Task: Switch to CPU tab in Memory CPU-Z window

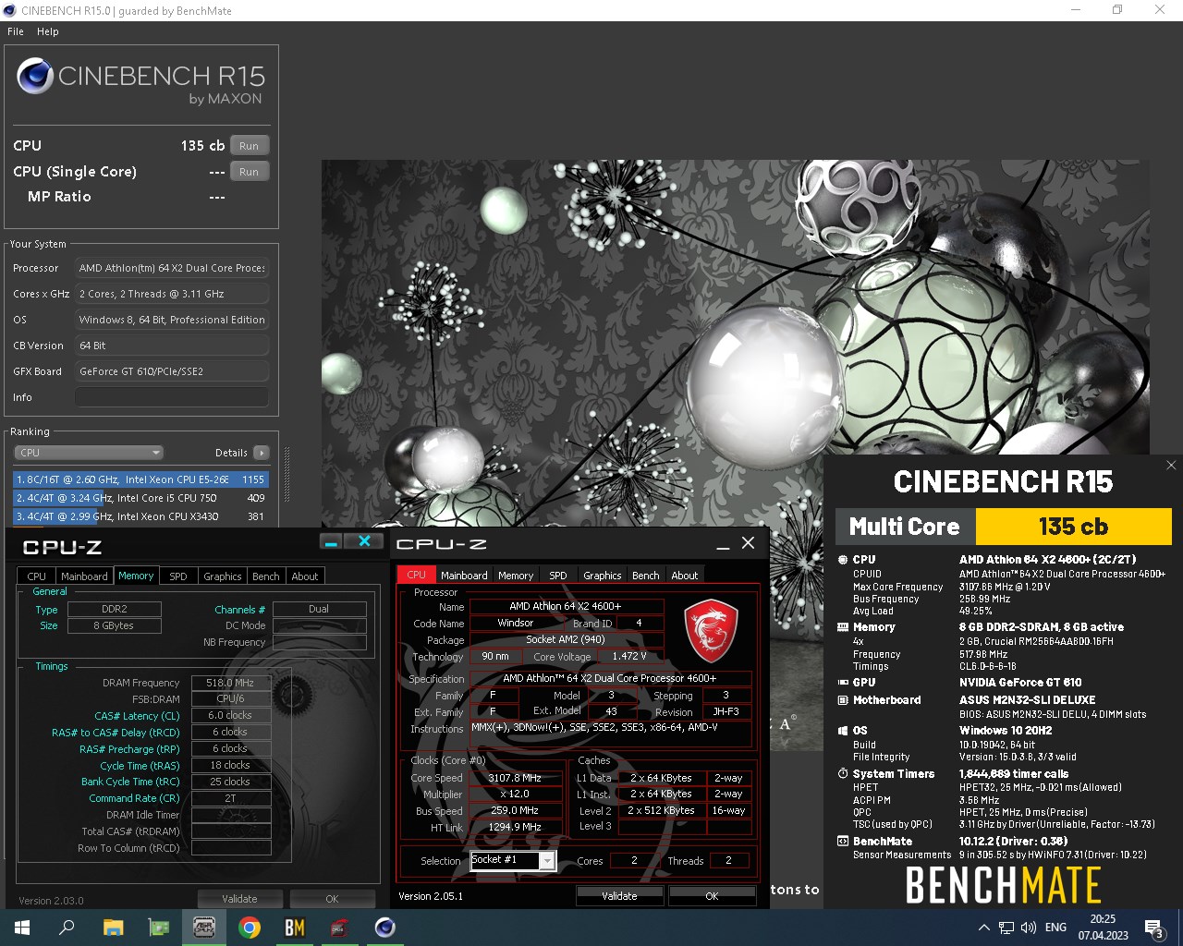Action: 37,576
